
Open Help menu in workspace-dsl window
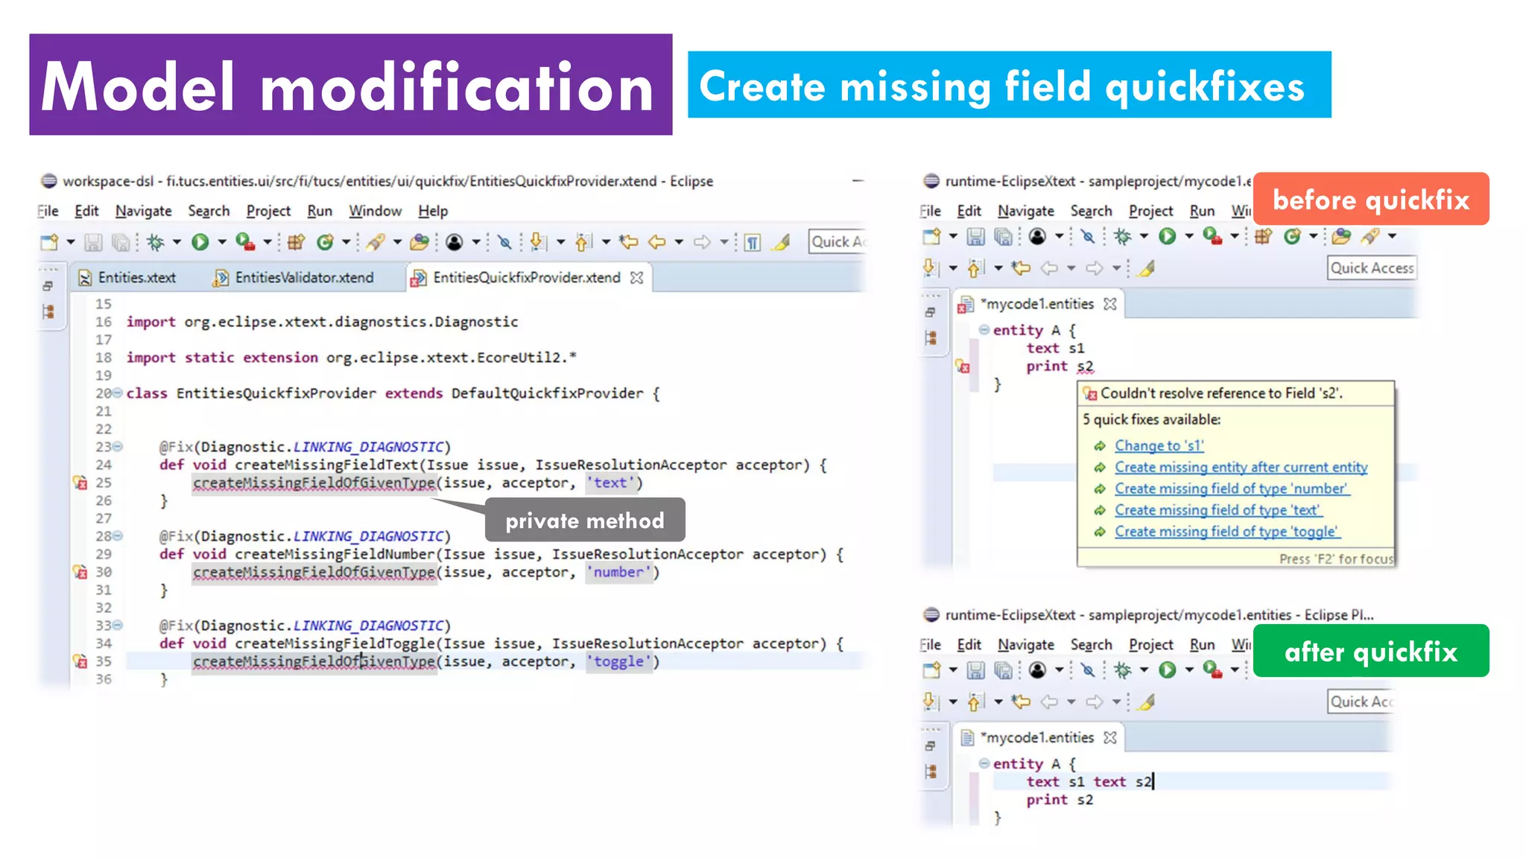tap(433, 211)
